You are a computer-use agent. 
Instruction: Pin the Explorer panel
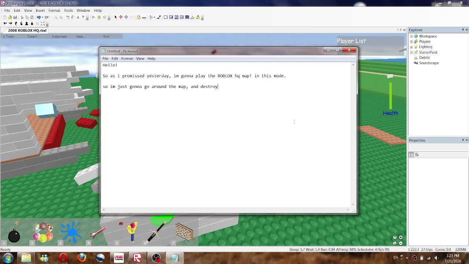(x=462, y=30)
